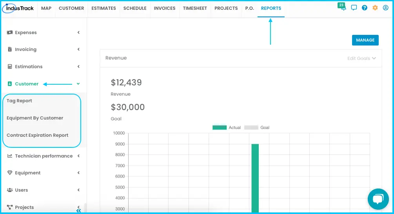The height and width of the screenshot is (214, 394).
Task: Collapse the Customer section chevron
Action: 78,83
